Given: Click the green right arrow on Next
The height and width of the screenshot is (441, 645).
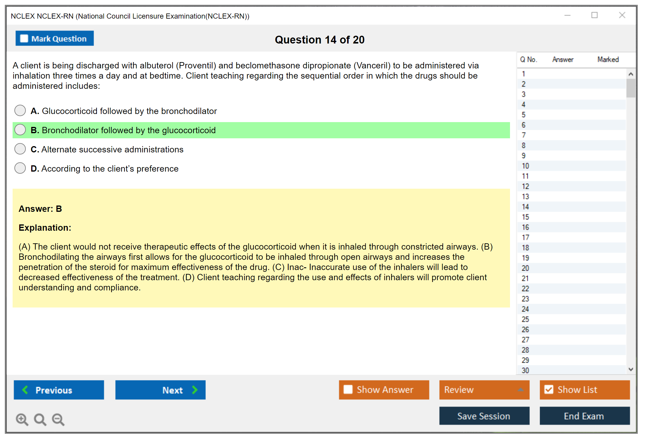Looking at the screenshot, I should point(195,390).
